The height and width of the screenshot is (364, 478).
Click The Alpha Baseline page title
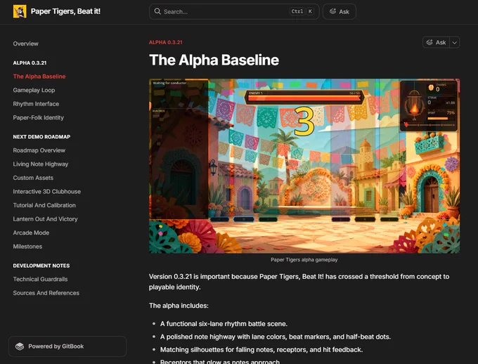(214, 60)
